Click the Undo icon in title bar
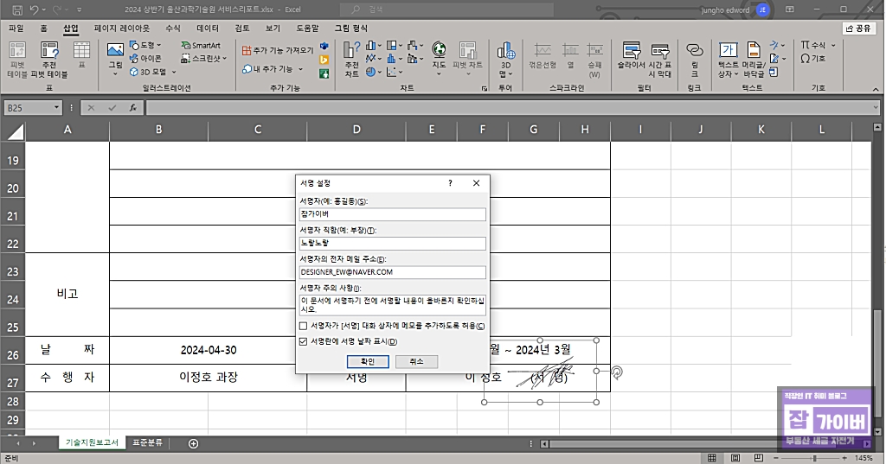The width and height of the screenshot is (886, 464). click(35, 10)
